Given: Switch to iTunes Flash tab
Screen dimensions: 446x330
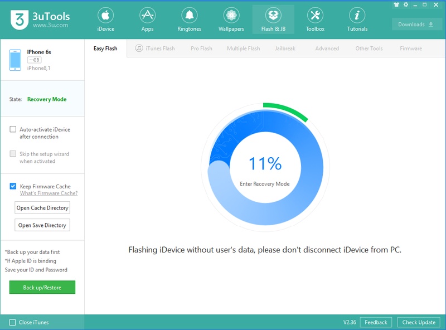Looking at the screenshot, I should point(156,48).
